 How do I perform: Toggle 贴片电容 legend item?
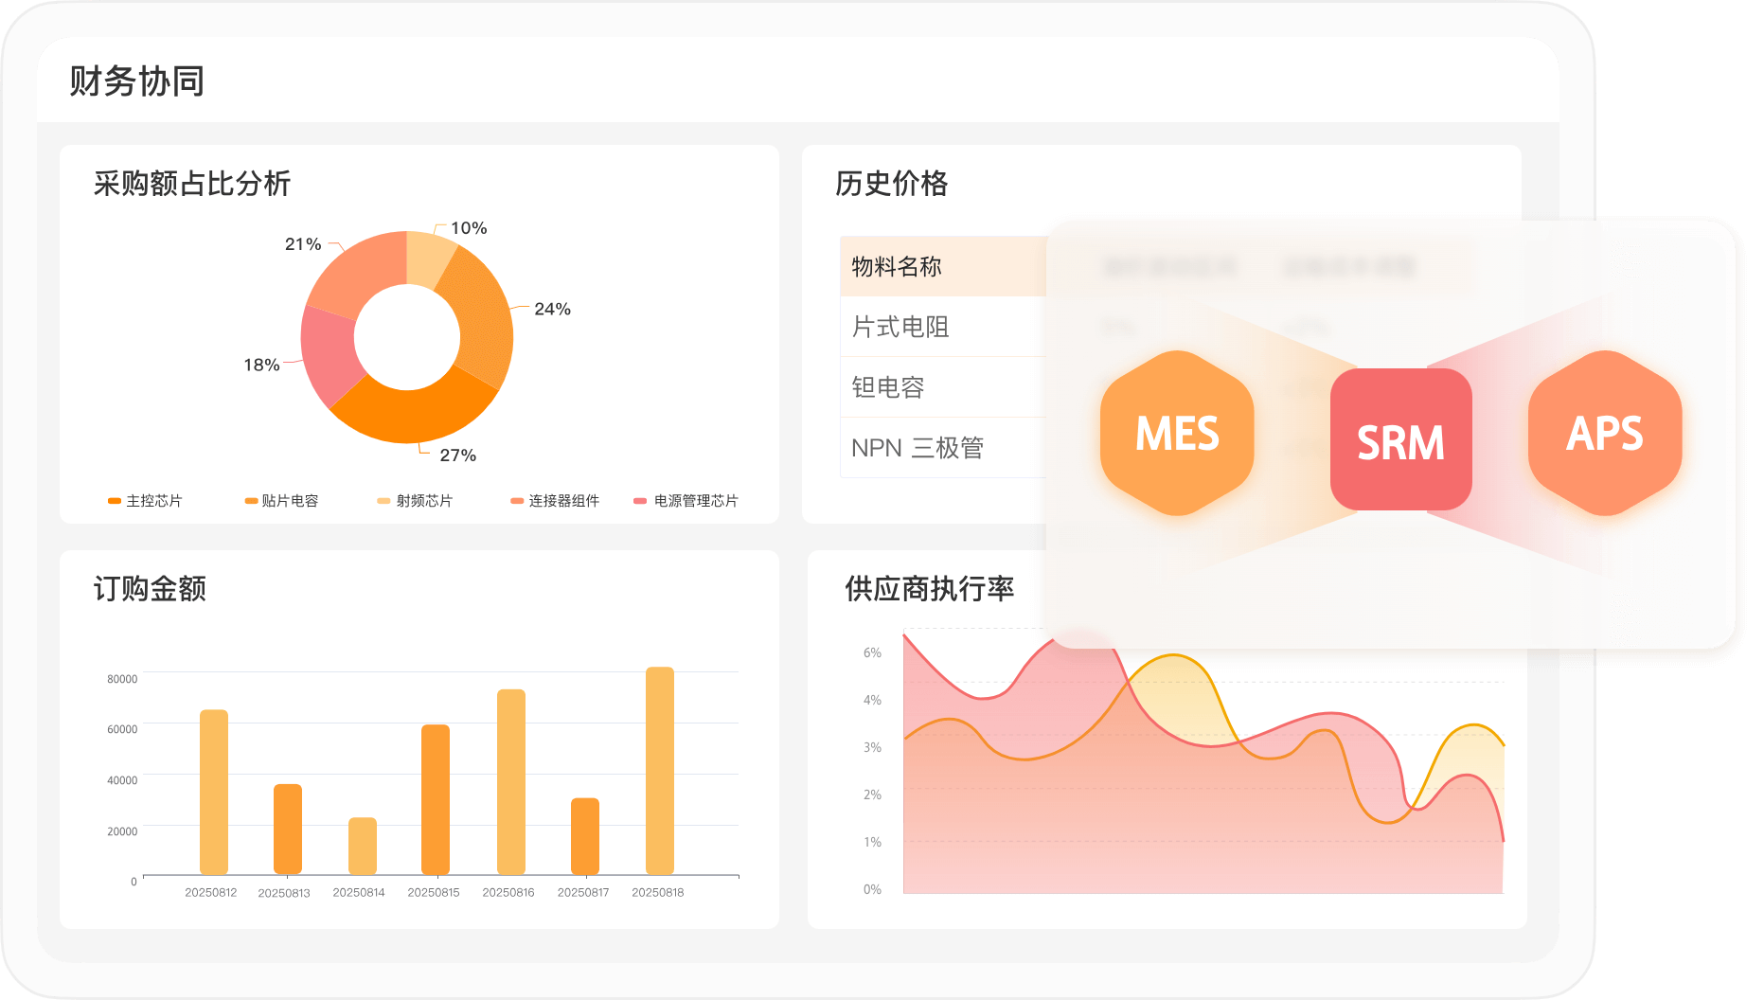pyautogui.click(x=281, y=501)
